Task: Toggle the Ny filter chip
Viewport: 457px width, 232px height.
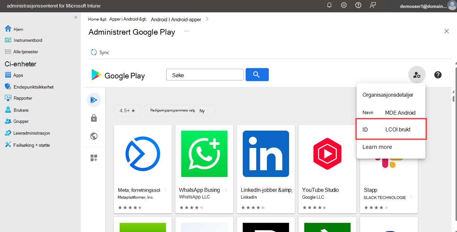Action: 204,110
